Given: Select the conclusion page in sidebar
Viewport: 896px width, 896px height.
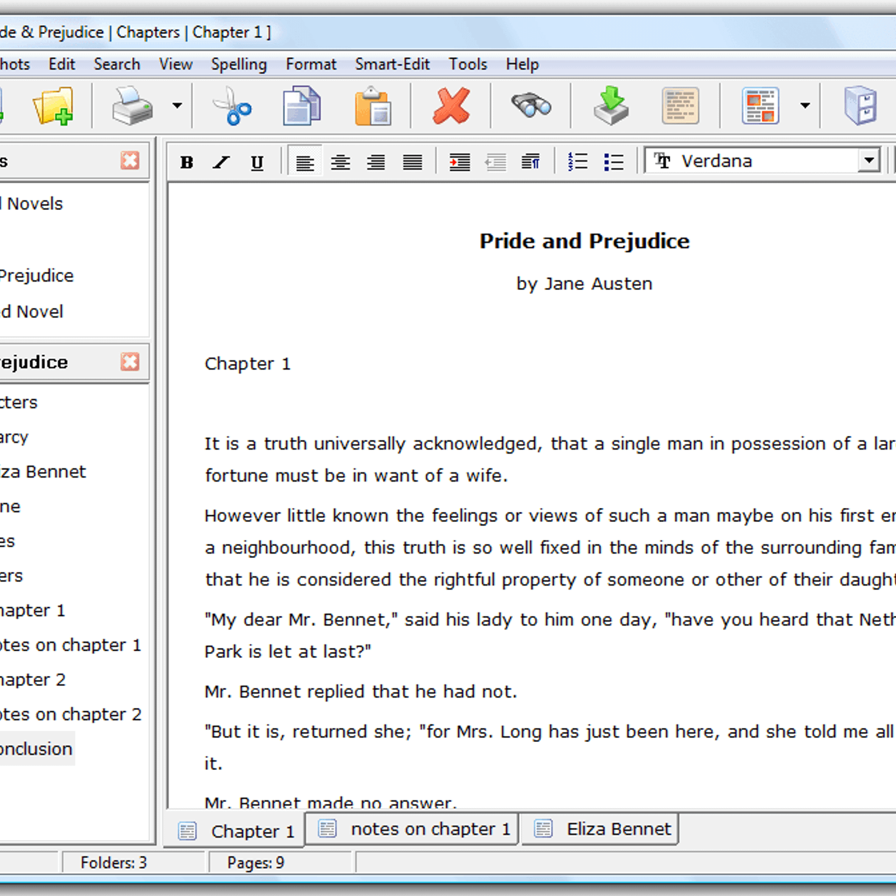Looking at the screenshot, I should 37,749.
